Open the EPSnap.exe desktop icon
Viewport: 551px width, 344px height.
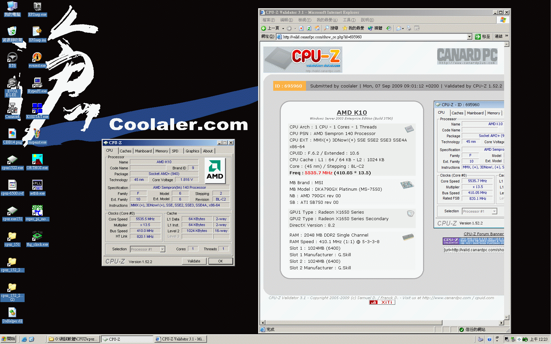(37, 9)
